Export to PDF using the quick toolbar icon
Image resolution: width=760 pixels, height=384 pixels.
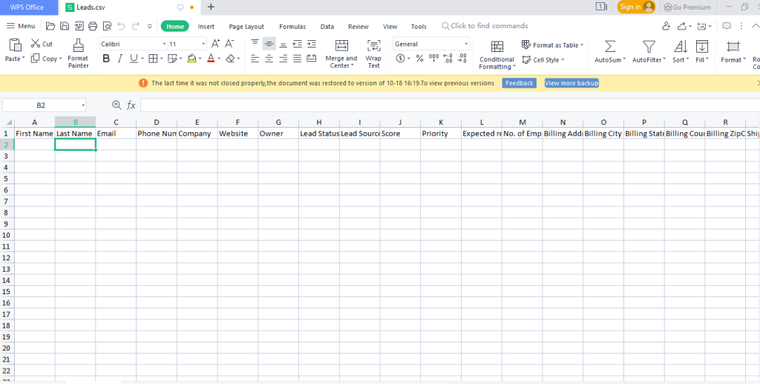[x=79, y=26]
